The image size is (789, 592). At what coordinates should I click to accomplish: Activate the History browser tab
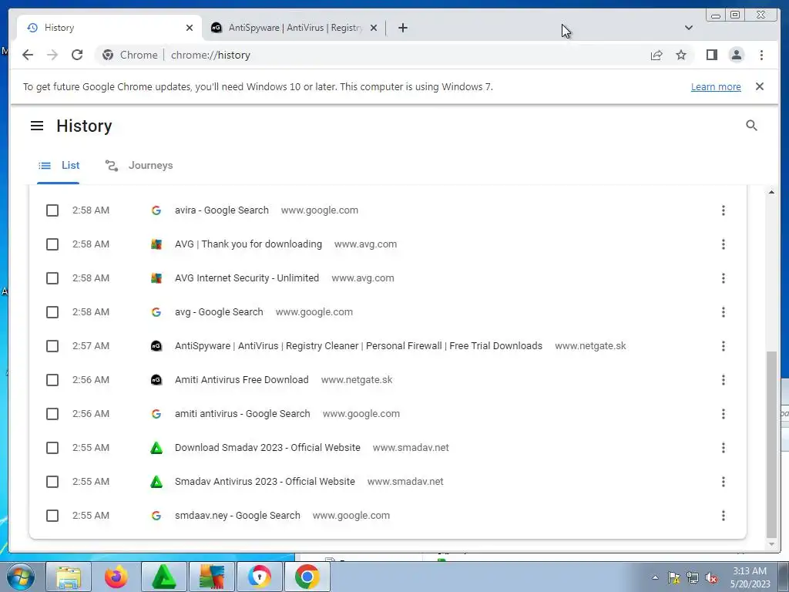click(x=109, y=28)
